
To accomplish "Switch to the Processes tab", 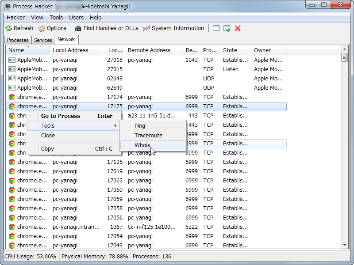I will [18, 40].
